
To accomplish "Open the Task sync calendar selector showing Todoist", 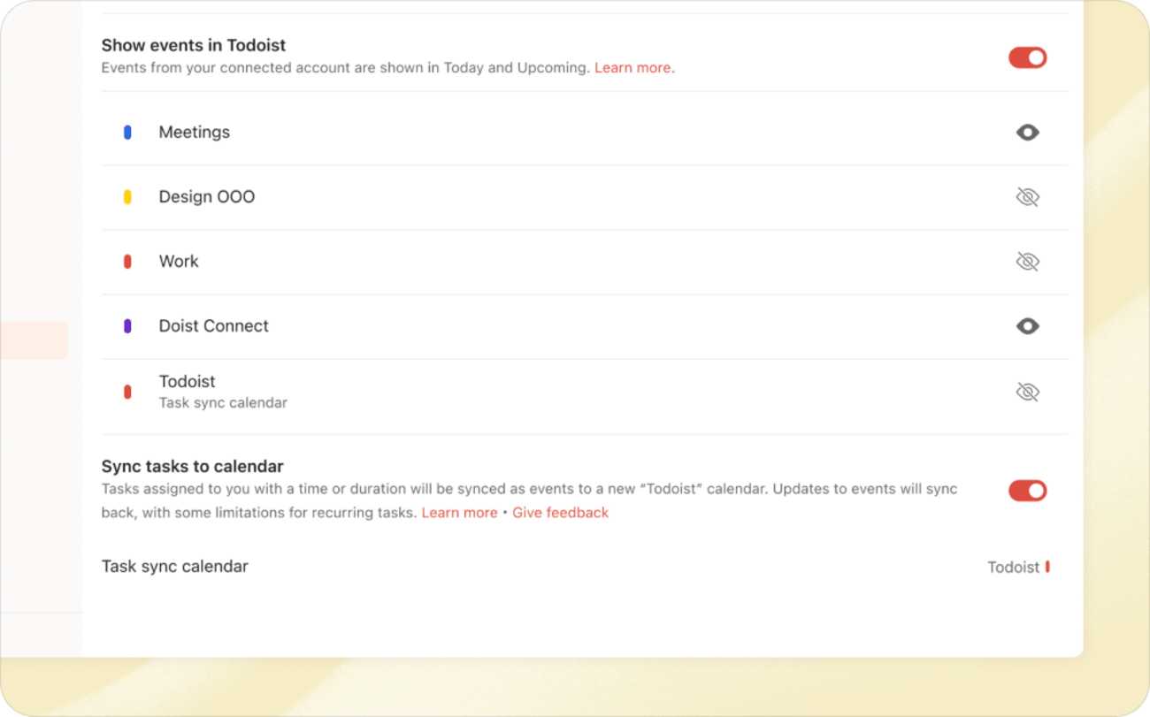I will click(x=1018, y=567).
